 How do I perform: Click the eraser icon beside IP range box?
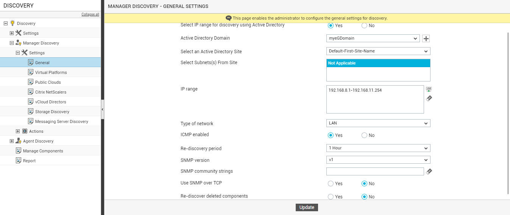tap(429, 98)
